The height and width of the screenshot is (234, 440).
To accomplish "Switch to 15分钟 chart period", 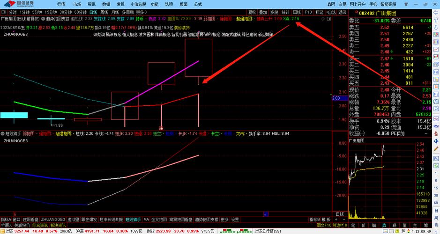I will coord(51,12).
